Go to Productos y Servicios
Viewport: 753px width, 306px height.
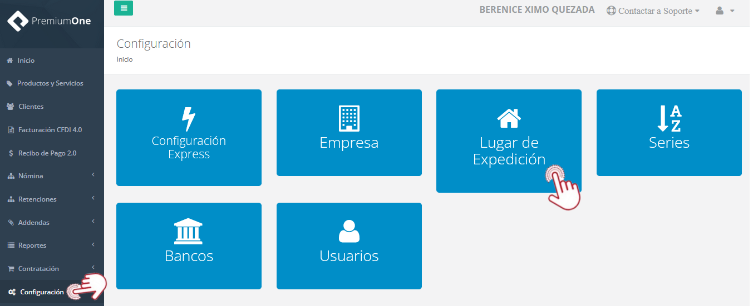[50, 83]
